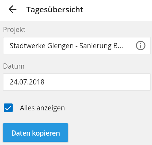This screenshot has height=145, width=152.
Task: Click the Projekt field label
Action: point(14,29)
